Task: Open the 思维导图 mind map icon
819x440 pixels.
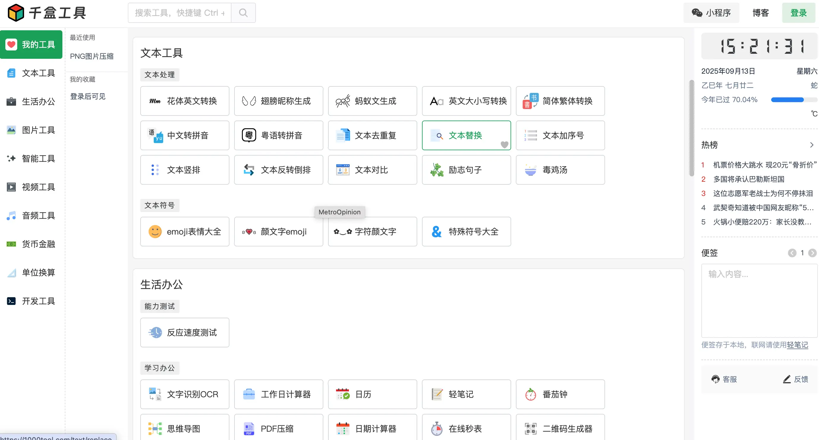Action: pos(155,428)
